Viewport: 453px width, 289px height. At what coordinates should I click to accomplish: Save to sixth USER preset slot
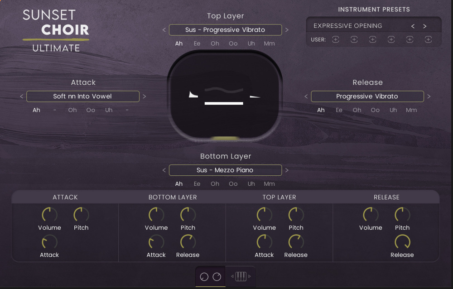(x=429, y=39)
